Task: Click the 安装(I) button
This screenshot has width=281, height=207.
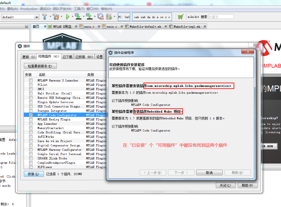Action: (x=33, y=174)
